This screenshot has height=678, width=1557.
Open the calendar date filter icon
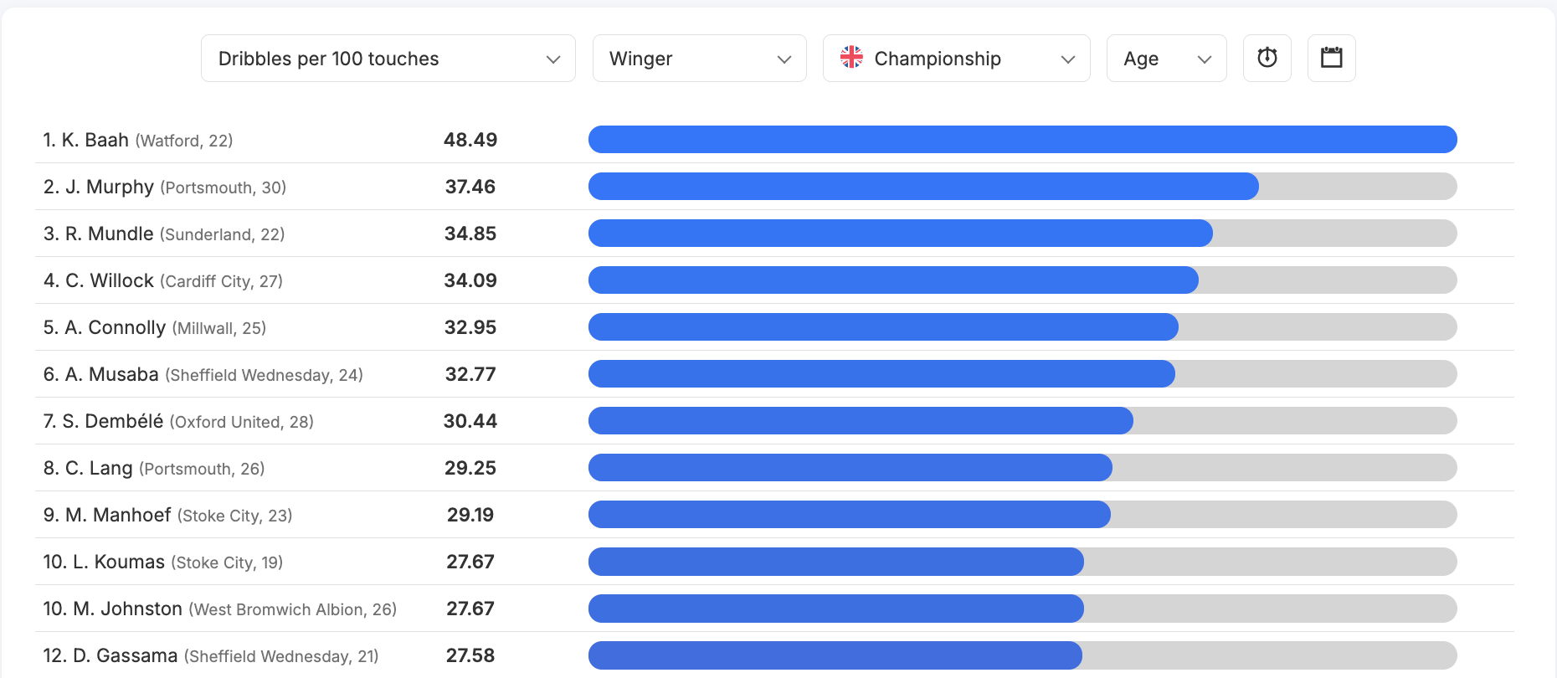[1332, 58]
